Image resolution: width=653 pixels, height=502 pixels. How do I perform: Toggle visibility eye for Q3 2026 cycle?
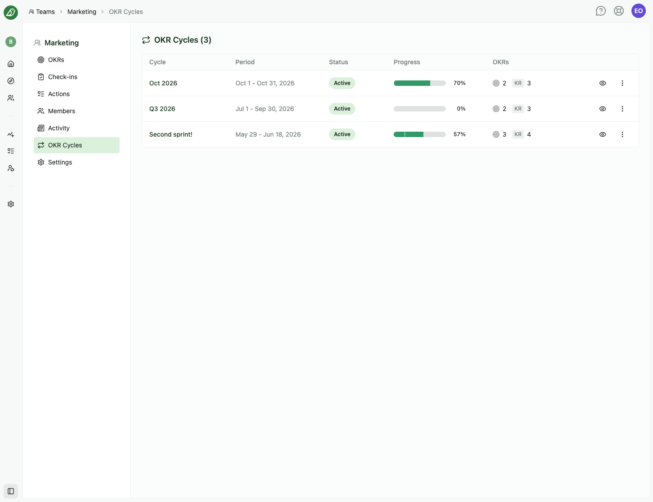603,109
